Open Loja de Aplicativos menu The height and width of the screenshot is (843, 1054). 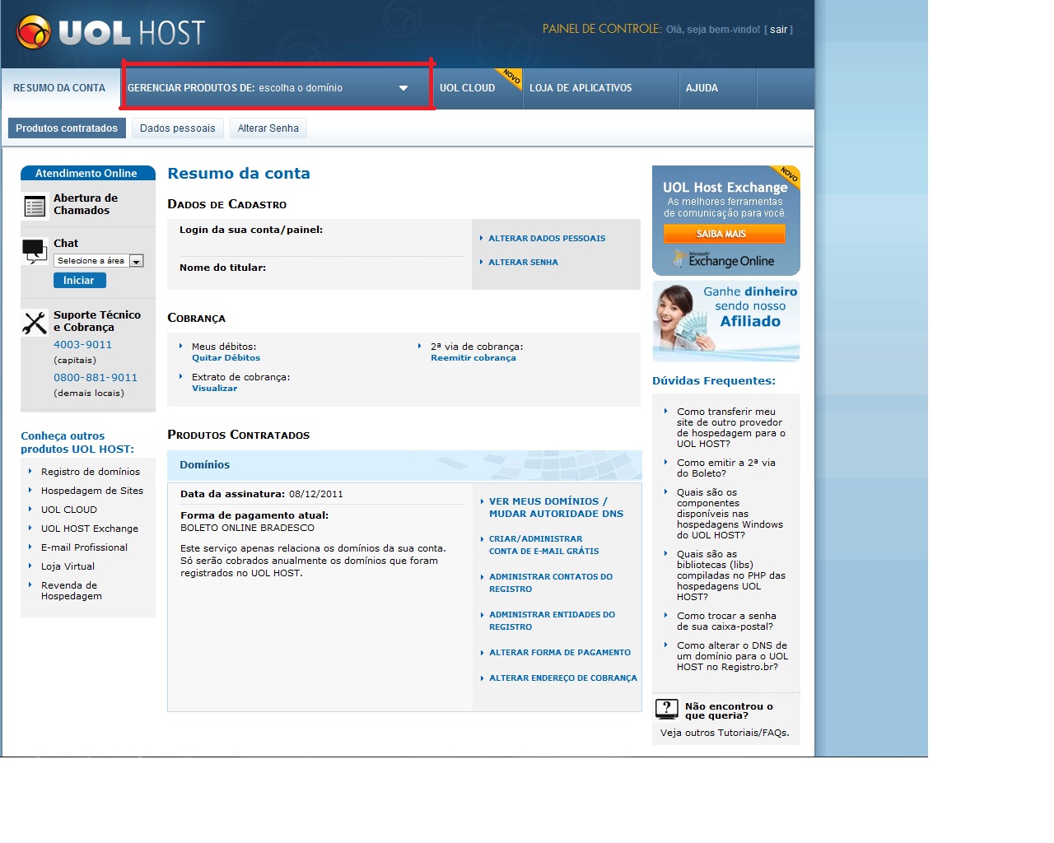point(581,88)
